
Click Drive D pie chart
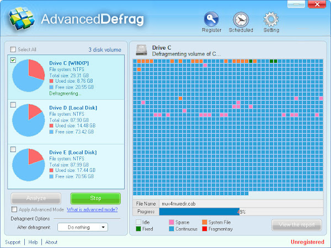pos(28,120)
